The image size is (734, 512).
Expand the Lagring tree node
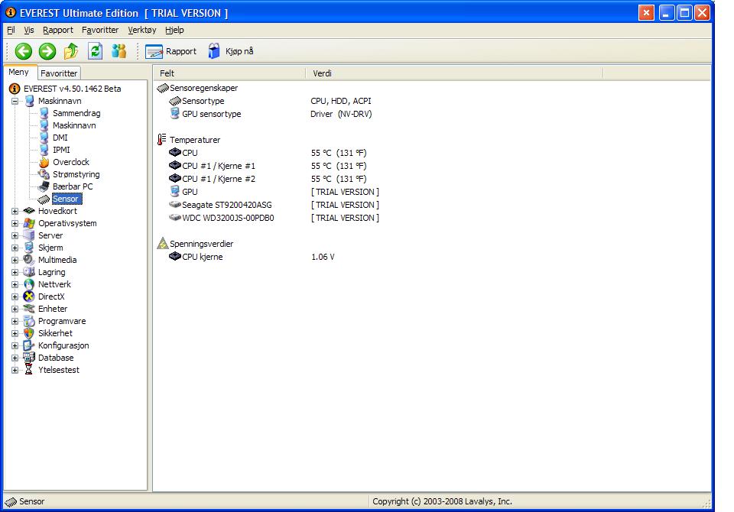15,272
